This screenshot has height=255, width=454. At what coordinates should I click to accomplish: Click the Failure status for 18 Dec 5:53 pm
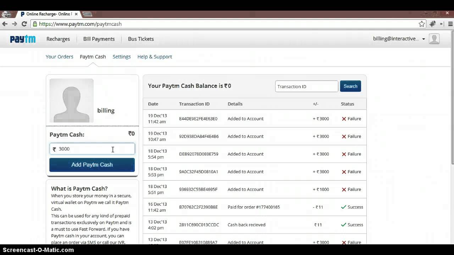[351, 172]
